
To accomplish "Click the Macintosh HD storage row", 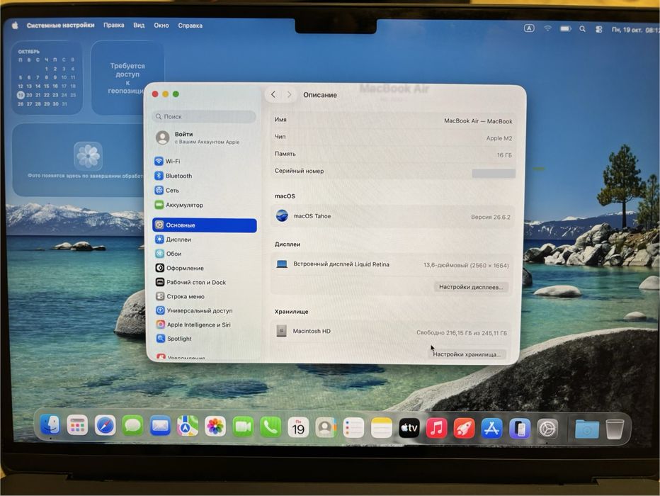I will 391,332.
